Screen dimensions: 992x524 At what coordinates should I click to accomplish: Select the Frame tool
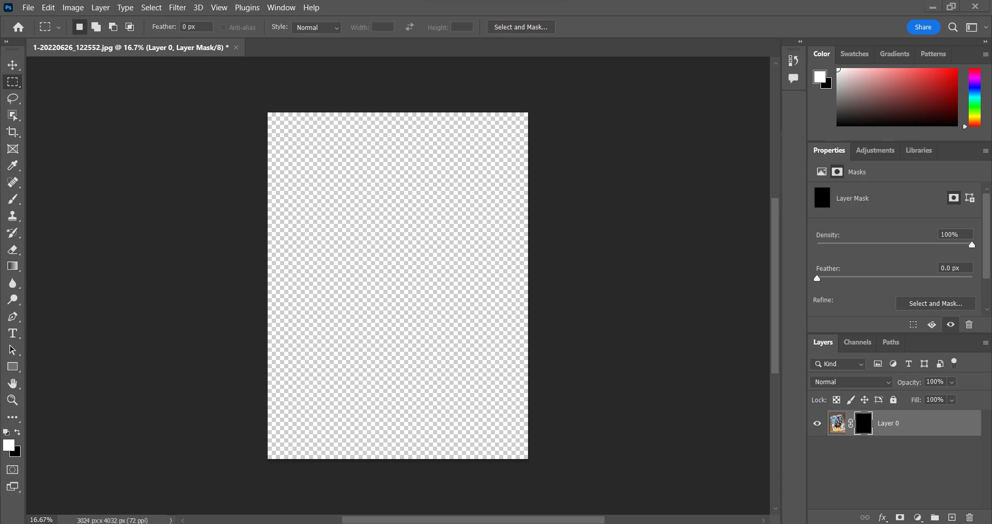tap(13, 149)
